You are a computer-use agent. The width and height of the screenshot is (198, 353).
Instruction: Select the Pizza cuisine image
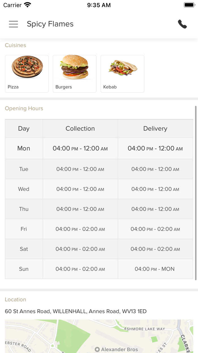(x=27, y=67)
